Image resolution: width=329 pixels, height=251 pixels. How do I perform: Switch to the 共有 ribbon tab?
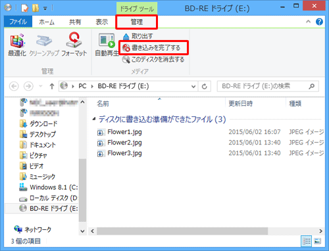point(75,22)
